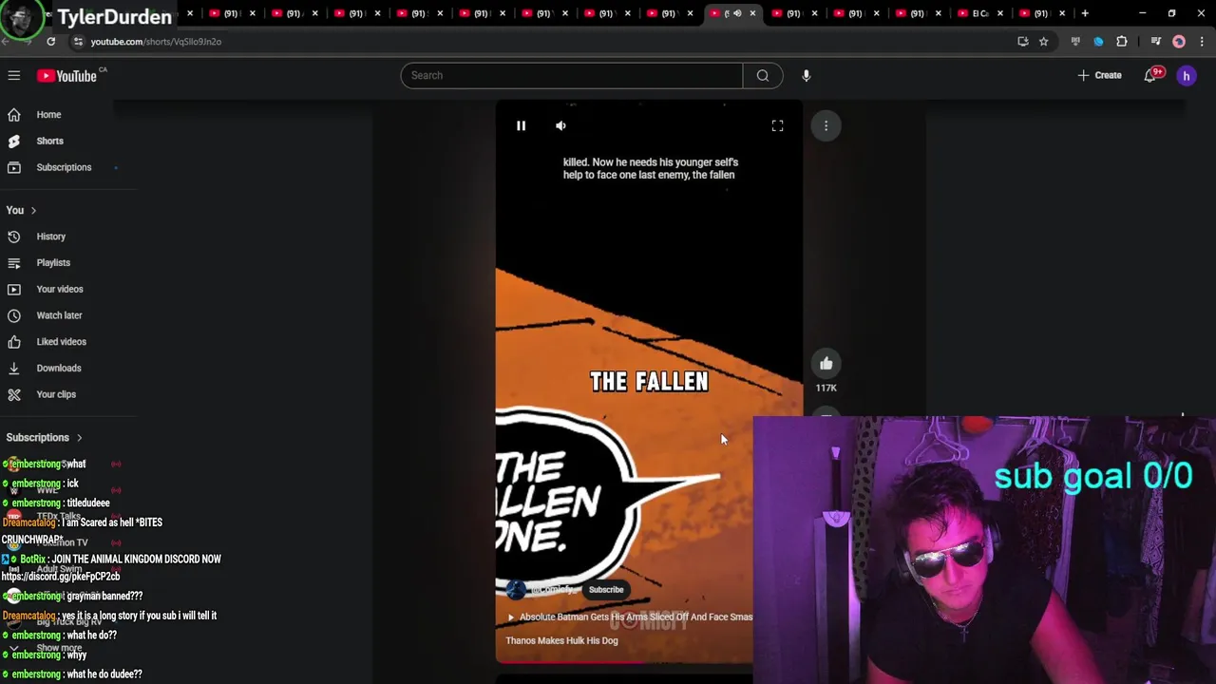Open Chrome profile avatar
Viewport: 1216px width, 684px height.
(x=1179, y=42)
